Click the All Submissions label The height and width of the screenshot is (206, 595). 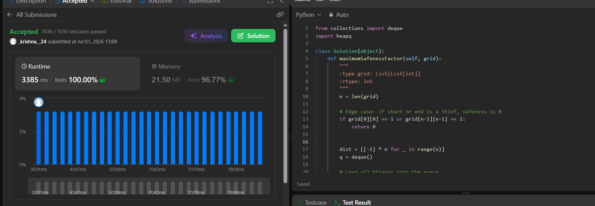point(36,15)
